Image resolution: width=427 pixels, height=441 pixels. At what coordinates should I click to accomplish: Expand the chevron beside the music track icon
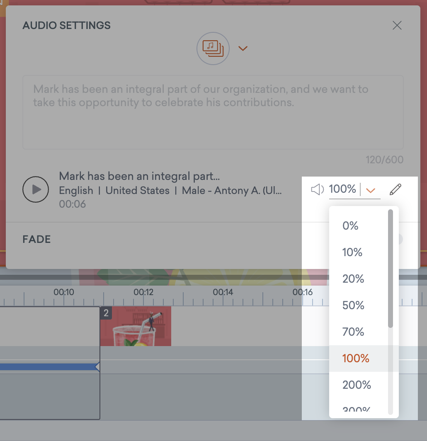[243, 48]
